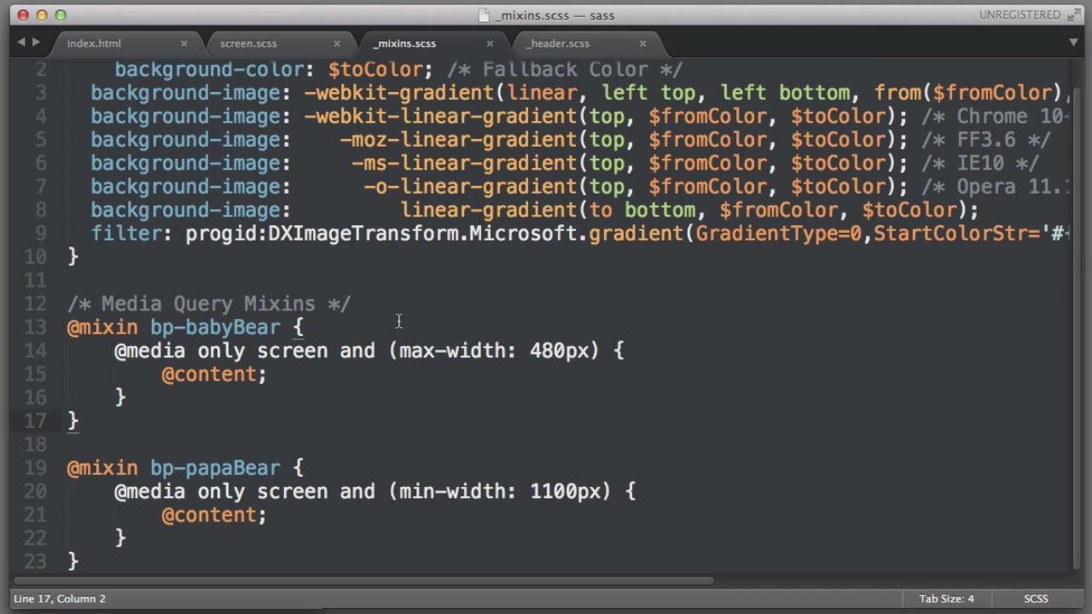The image size is (1092, 614).
Task: Click the FF3.6 comment
Action: point(986,140)
